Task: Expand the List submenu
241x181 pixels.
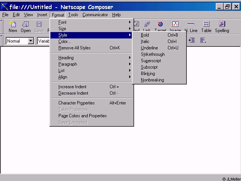Action: (x=91, y=71)
